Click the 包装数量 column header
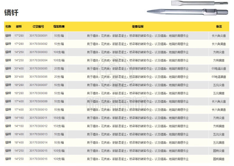234x166 pixels. 59,27
